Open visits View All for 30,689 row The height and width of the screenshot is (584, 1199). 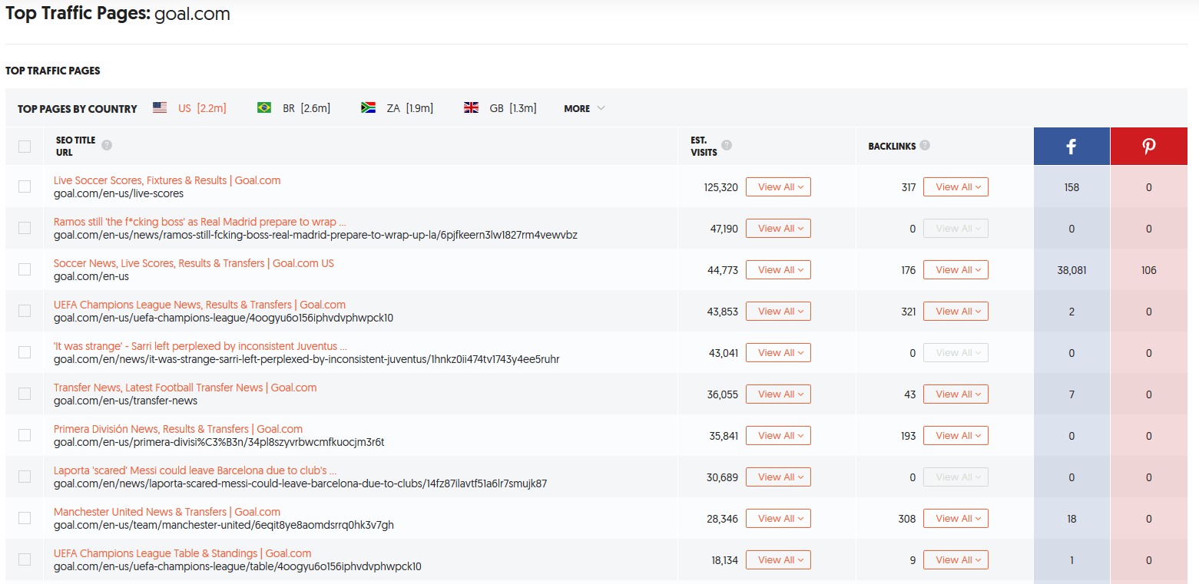pos(778,477)
